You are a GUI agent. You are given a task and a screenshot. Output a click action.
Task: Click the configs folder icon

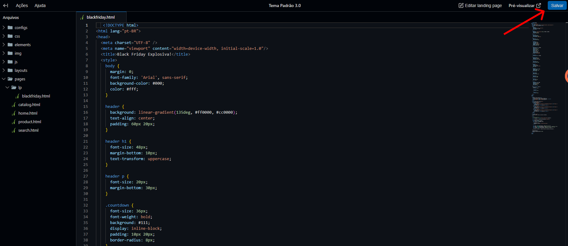10,28
